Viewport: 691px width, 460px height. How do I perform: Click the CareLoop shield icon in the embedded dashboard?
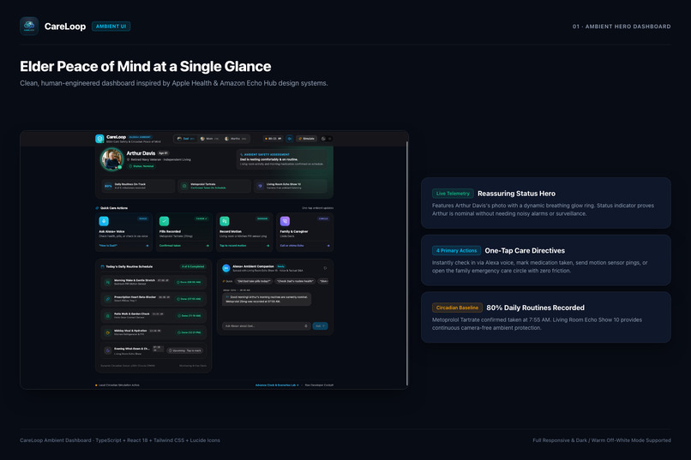(99, 139)
